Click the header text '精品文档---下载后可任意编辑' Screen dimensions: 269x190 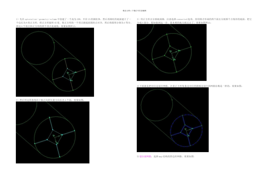click(x=134, y=11)
